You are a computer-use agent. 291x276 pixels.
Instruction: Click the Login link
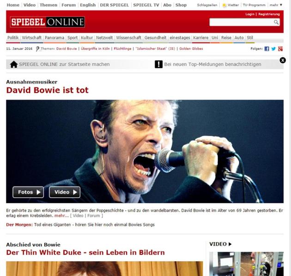(x=249, y=14)
